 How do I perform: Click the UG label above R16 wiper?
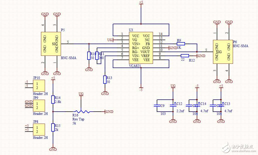(x=81, y=94)
